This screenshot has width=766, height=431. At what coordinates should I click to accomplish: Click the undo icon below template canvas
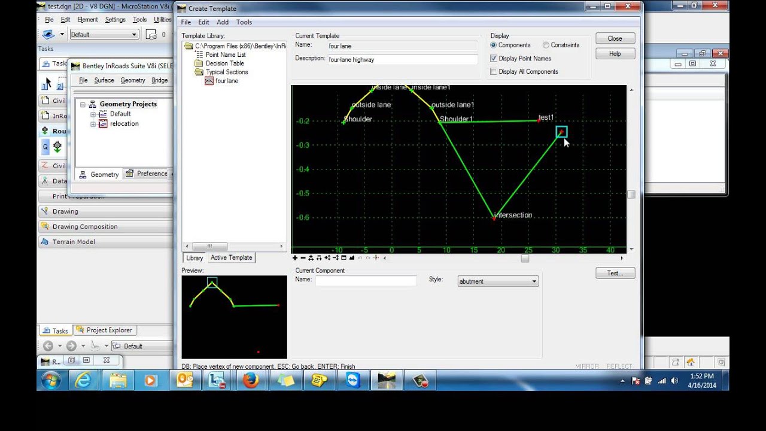click(360, 258)
